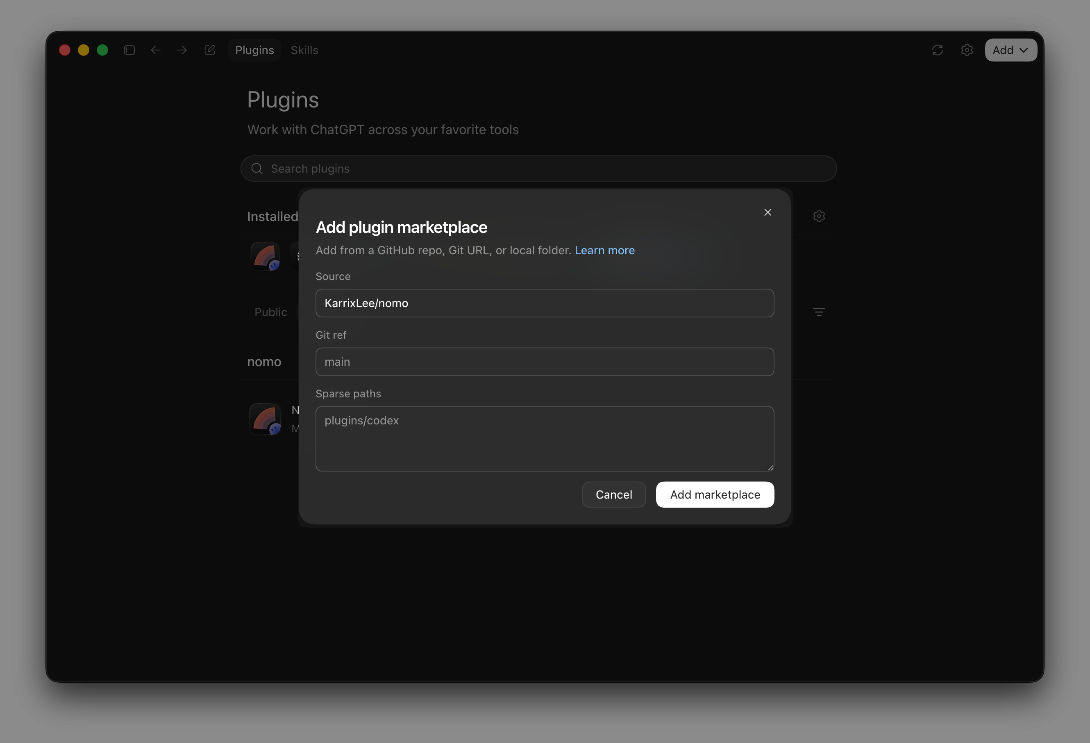
Task: Focus the Source field containing KarrixLee/nomo
Action: tap(545, 303)
